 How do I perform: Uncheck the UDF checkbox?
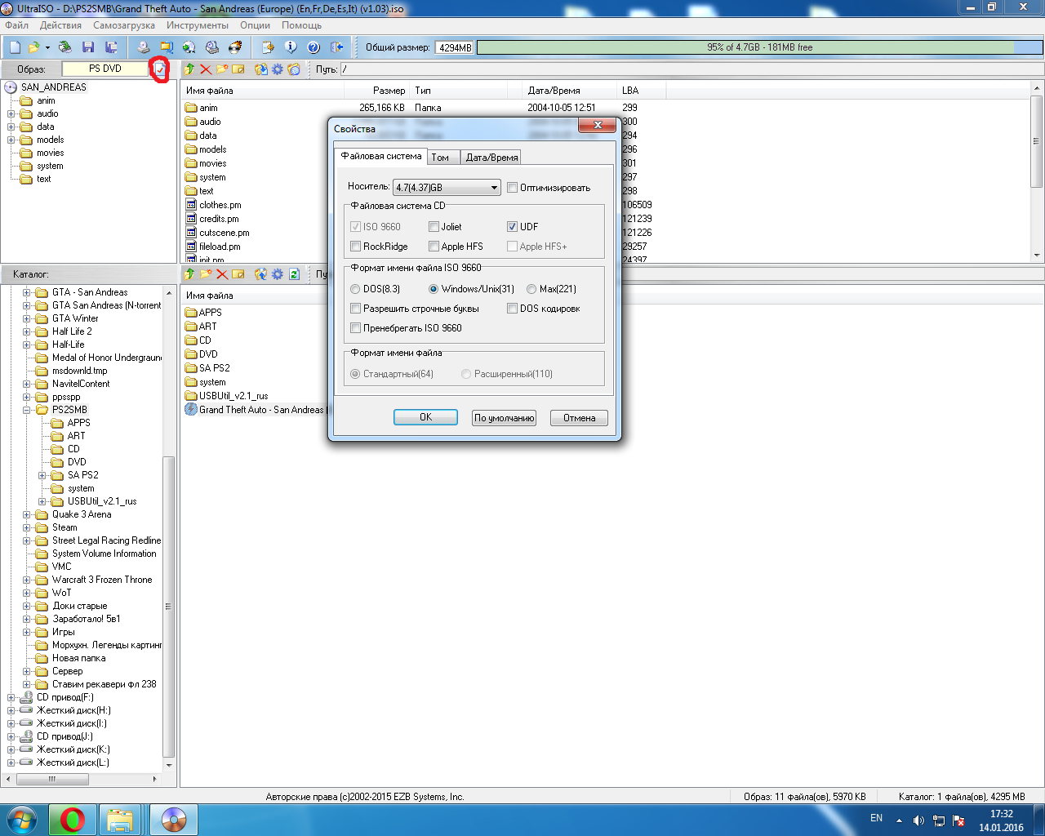pos(512,227)
